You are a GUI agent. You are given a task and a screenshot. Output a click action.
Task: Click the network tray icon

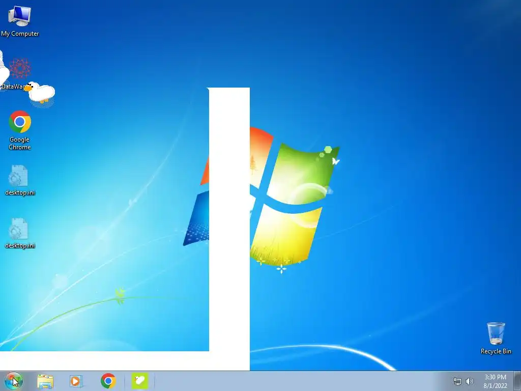[x=457, y=381]
